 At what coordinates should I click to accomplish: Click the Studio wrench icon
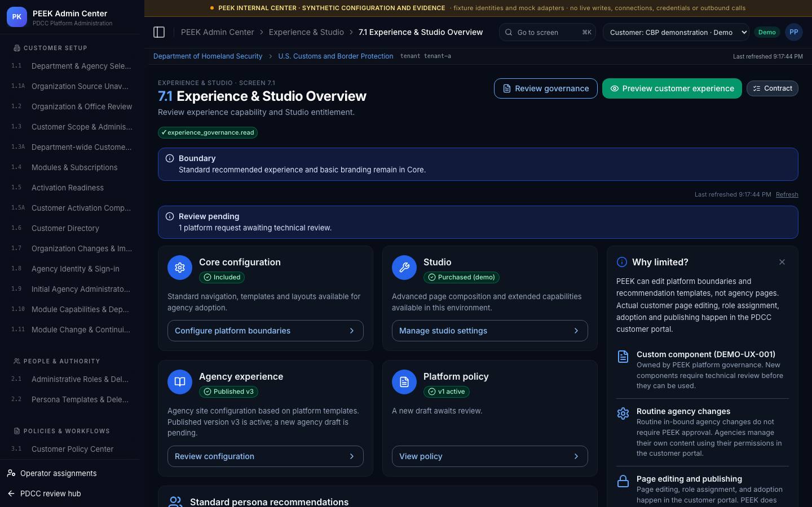point(404,268)
